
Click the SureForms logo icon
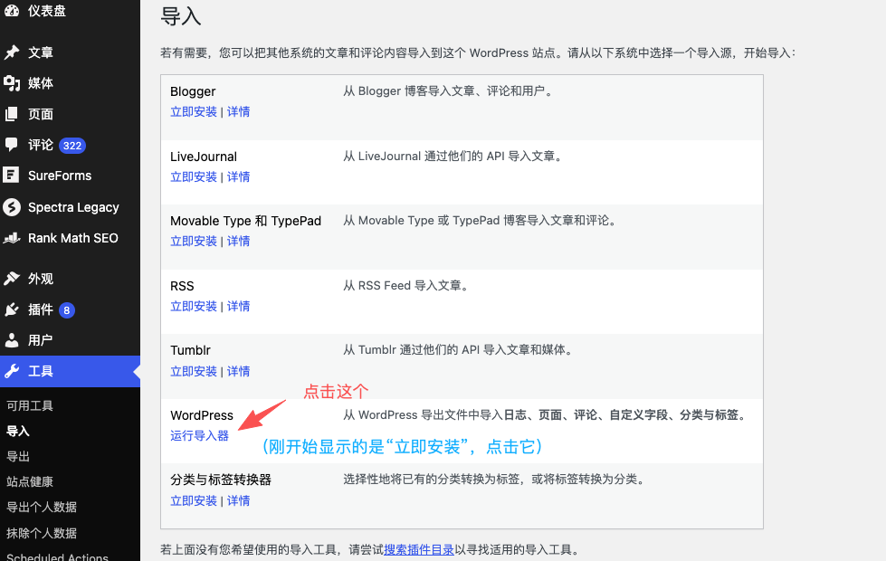click(11, 176)
